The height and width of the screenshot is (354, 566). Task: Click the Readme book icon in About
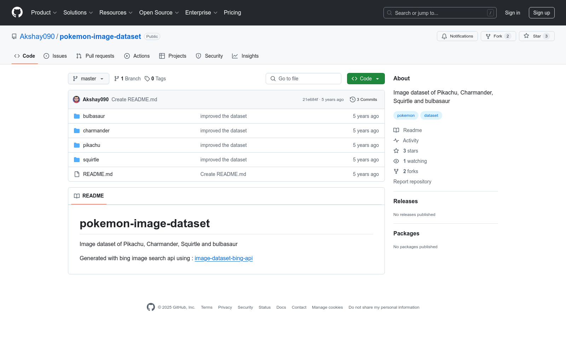396,130
